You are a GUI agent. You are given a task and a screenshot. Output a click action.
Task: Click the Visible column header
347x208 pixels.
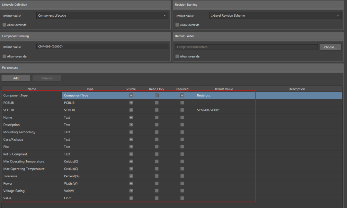(131, 89)
